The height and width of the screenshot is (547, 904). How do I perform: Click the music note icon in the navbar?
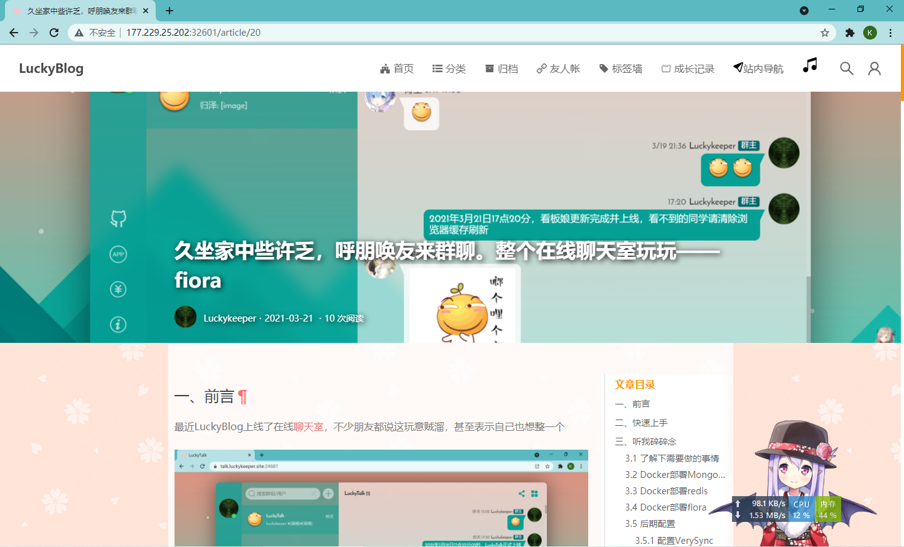[x=810, y=65]
